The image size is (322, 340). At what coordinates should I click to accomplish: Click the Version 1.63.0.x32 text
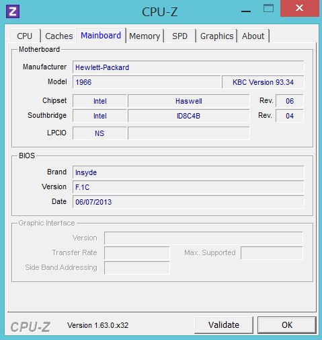(98, 325)
